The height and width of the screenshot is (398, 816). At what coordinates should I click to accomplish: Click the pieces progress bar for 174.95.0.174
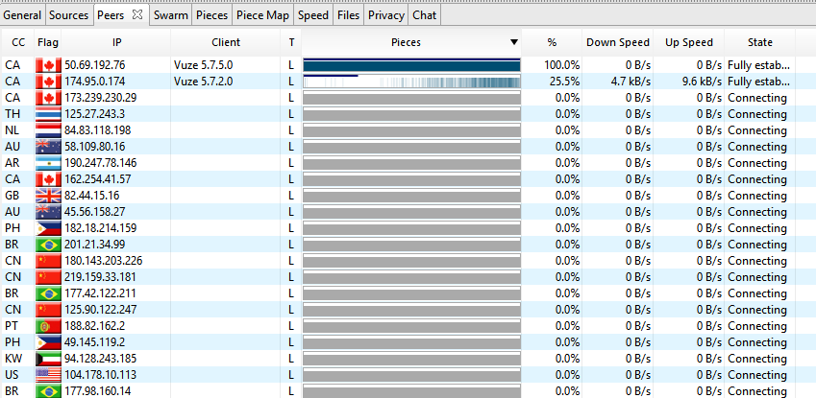411,82
